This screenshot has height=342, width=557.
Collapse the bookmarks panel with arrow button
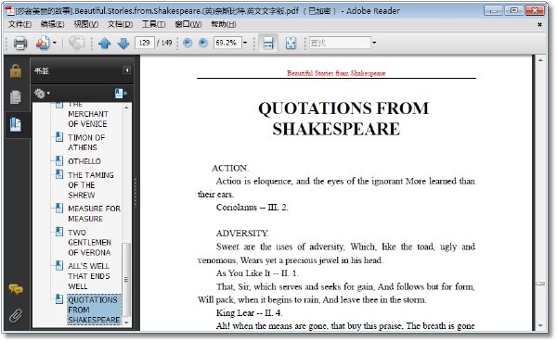pyautogui.click(x=127, y=70)
